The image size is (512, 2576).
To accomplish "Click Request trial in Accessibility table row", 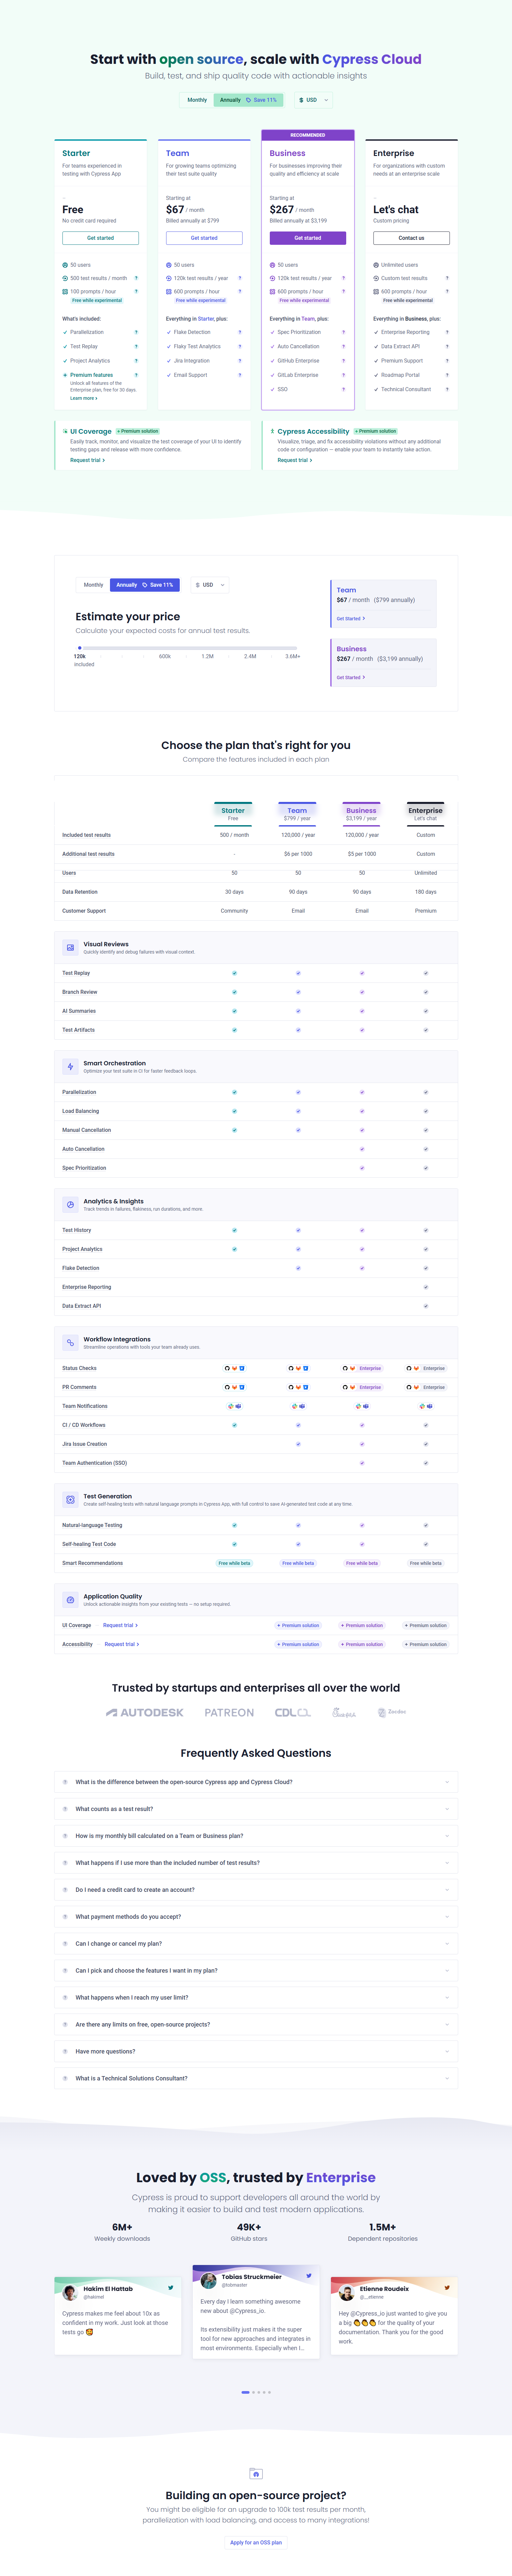I will 122,1644.
